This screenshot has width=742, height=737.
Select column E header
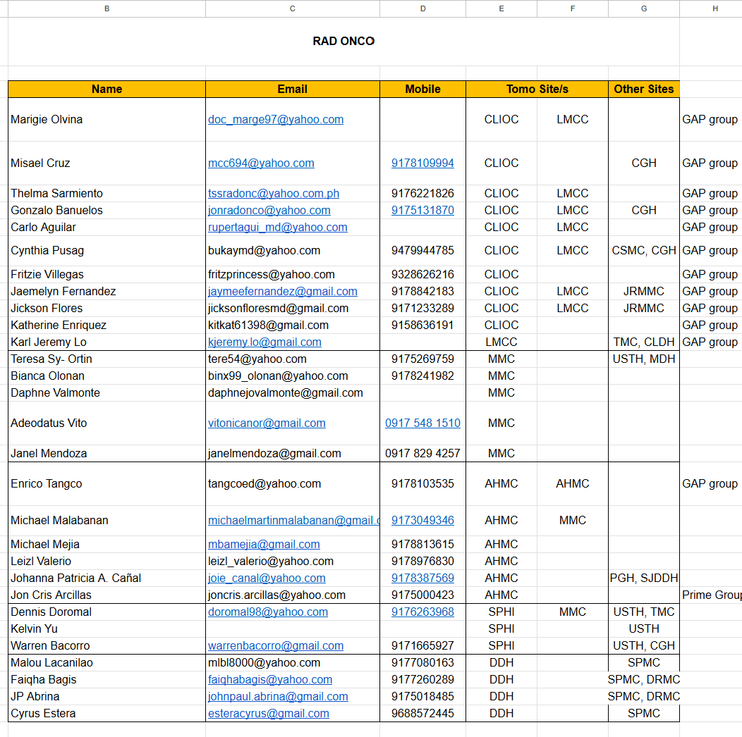coord(501,8)
